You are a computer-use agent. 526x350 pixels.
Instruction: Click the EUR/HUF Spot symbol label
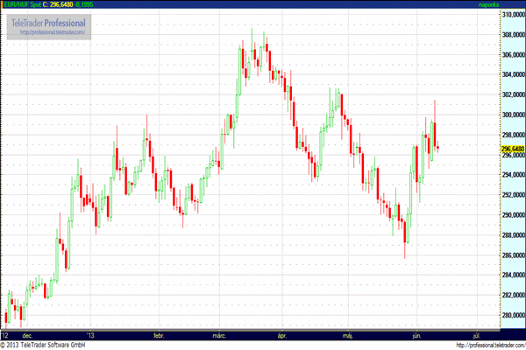22,5
